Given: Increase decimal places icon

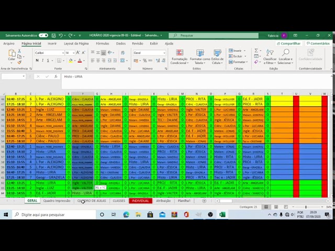Looking at the screenshot, I should pyautogui.click(x=158, y=61).
